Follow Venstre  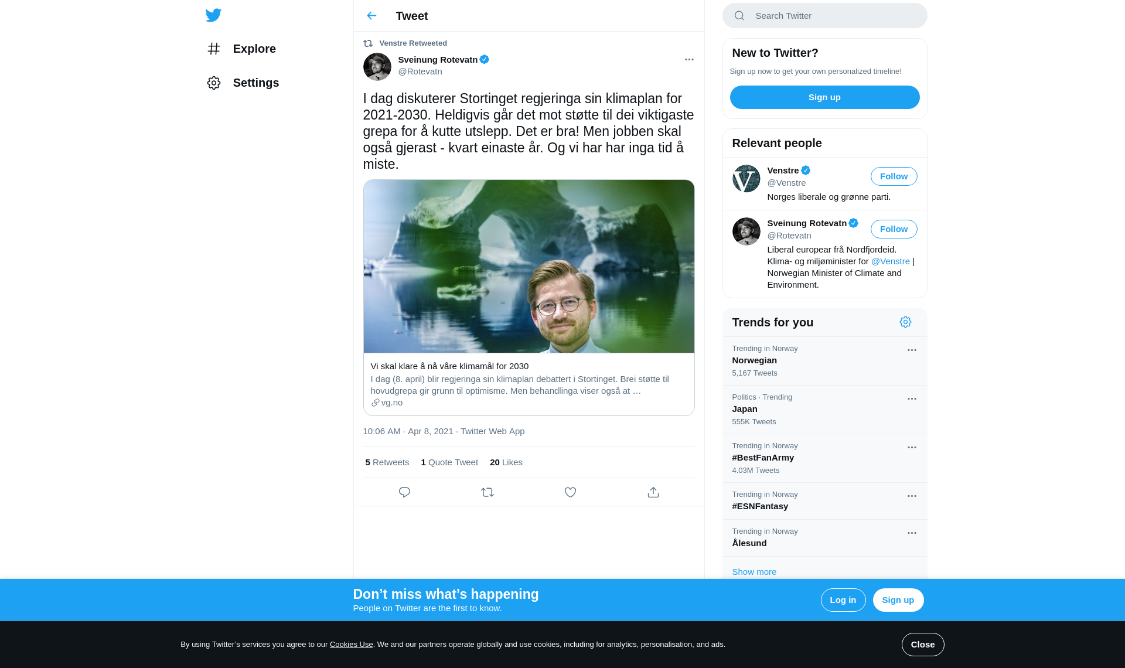pos(894,176)
